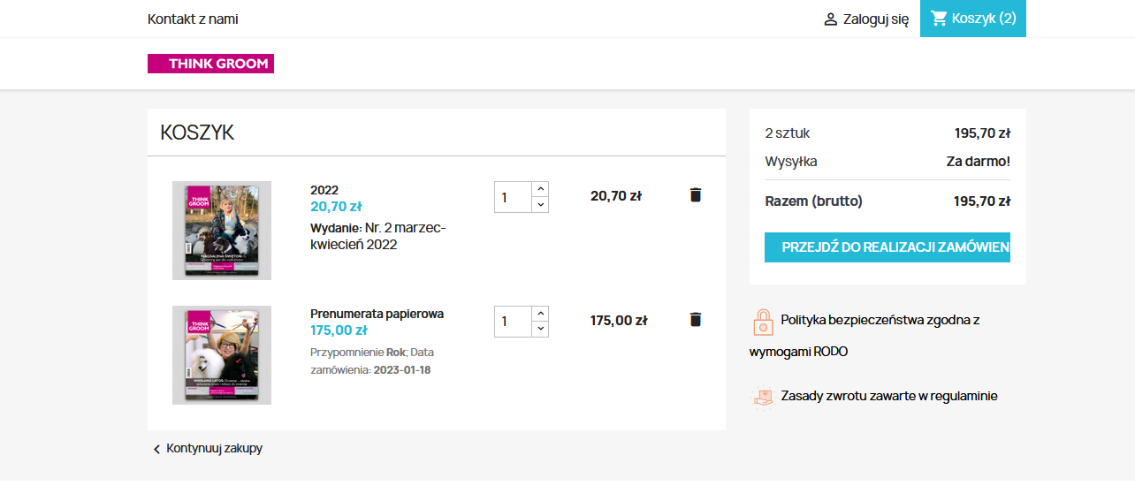Click the user icon beside Zaloguj się
1135x501 pixels.
click(830, 19)
